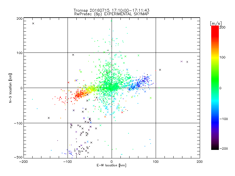
Task: Click the plot title 'Tromsø 20160715 17:10:00-17:11:43'
Action: (111, 10)
